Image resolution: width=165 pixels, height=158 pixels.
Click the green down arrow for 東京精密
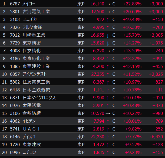108,43
